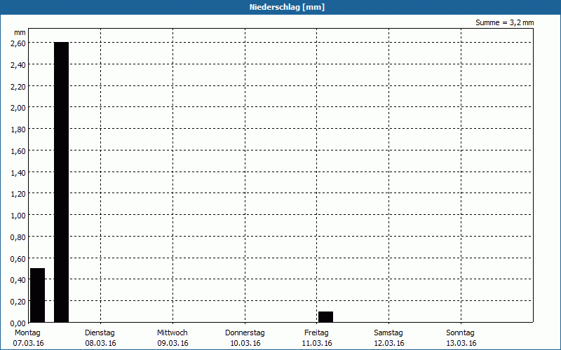Click the 2,60 y-axis value
Screen dimensions: 561x350
coord(18,43)
